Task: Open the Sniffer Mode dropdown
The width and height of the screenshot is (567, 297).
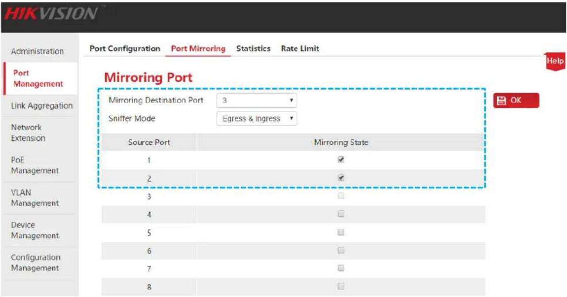Action: tap(257, 119)
